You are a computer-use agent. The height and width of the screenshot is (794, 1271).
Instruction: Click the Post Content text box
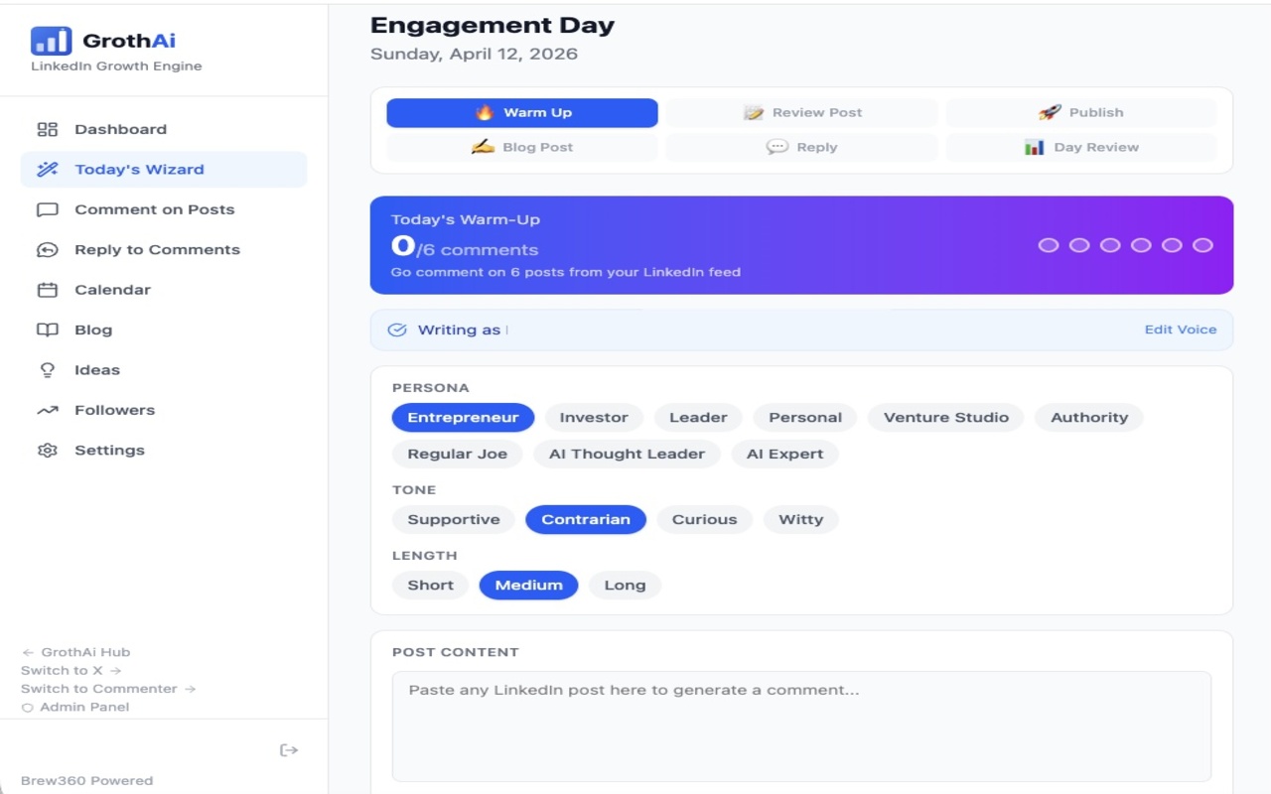click(x=800, y=727)
